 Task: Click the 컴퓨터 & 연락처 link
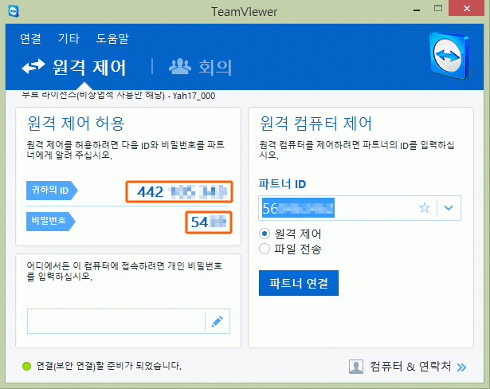(410, 367)
